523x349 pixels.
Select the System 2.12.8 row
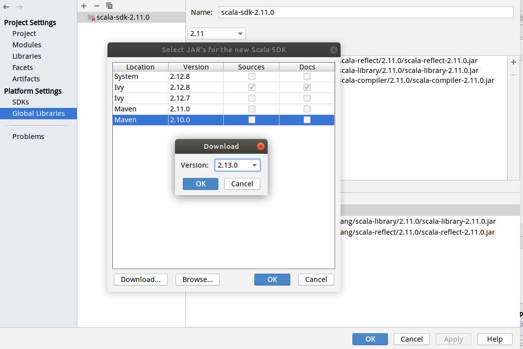[x=223, y=76]
